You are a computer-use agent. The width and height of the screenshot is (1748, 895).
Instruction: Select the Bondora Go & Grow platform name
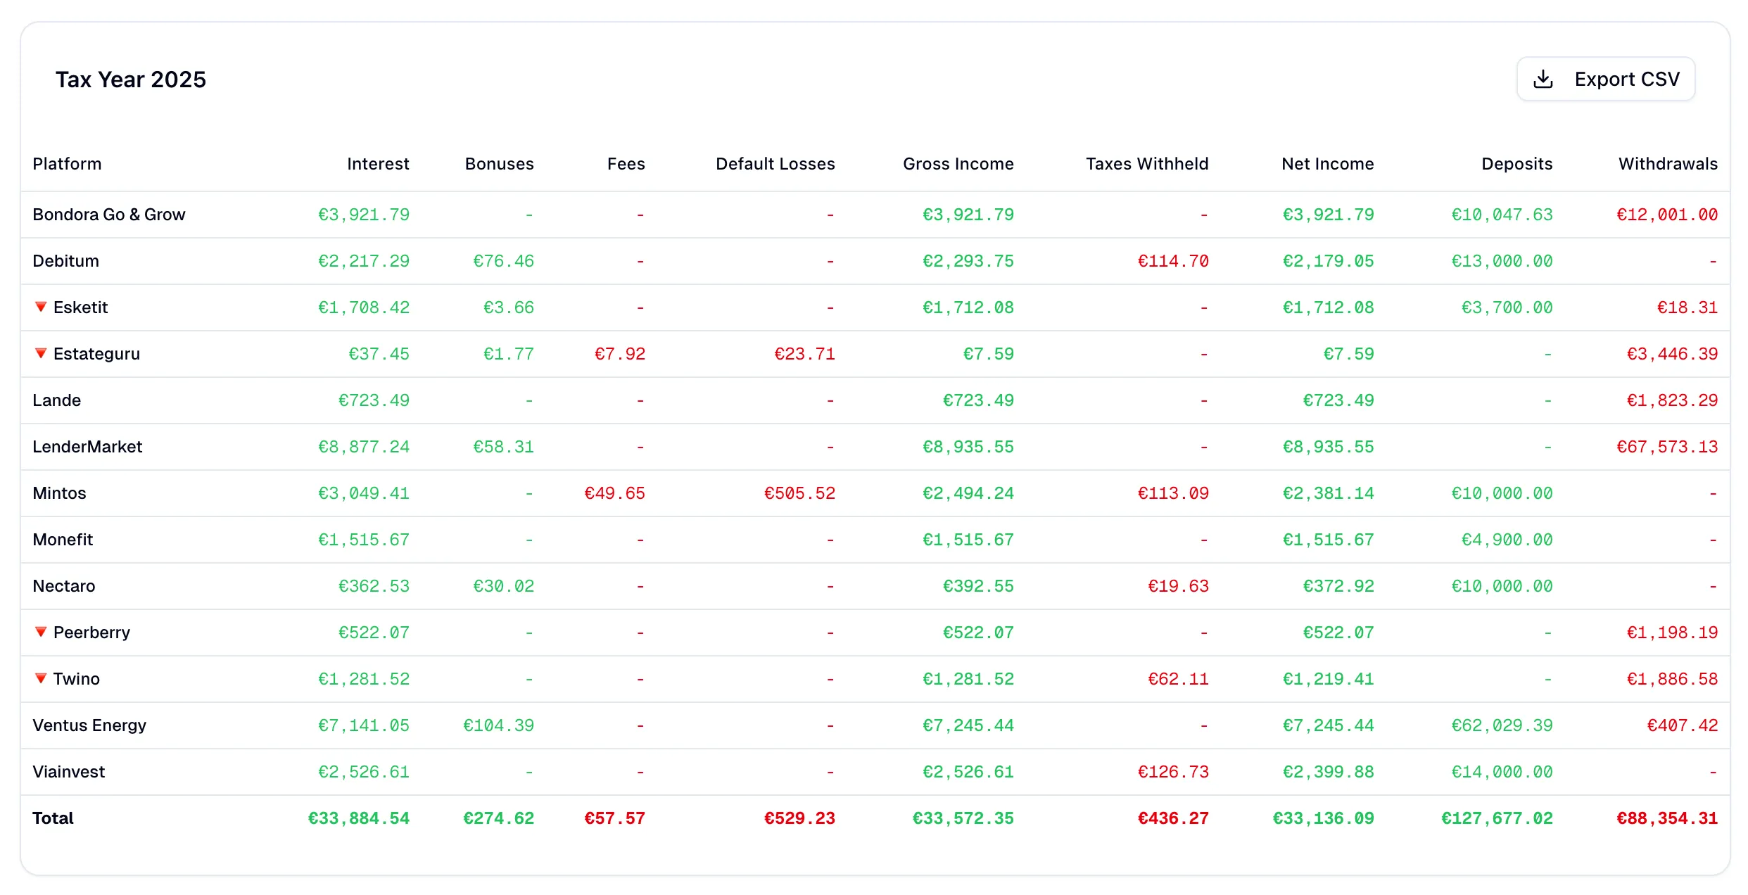(108, 215)
